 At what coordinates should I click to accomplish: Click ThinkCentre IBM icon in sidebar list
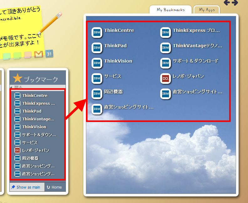(x=17, y=95)
